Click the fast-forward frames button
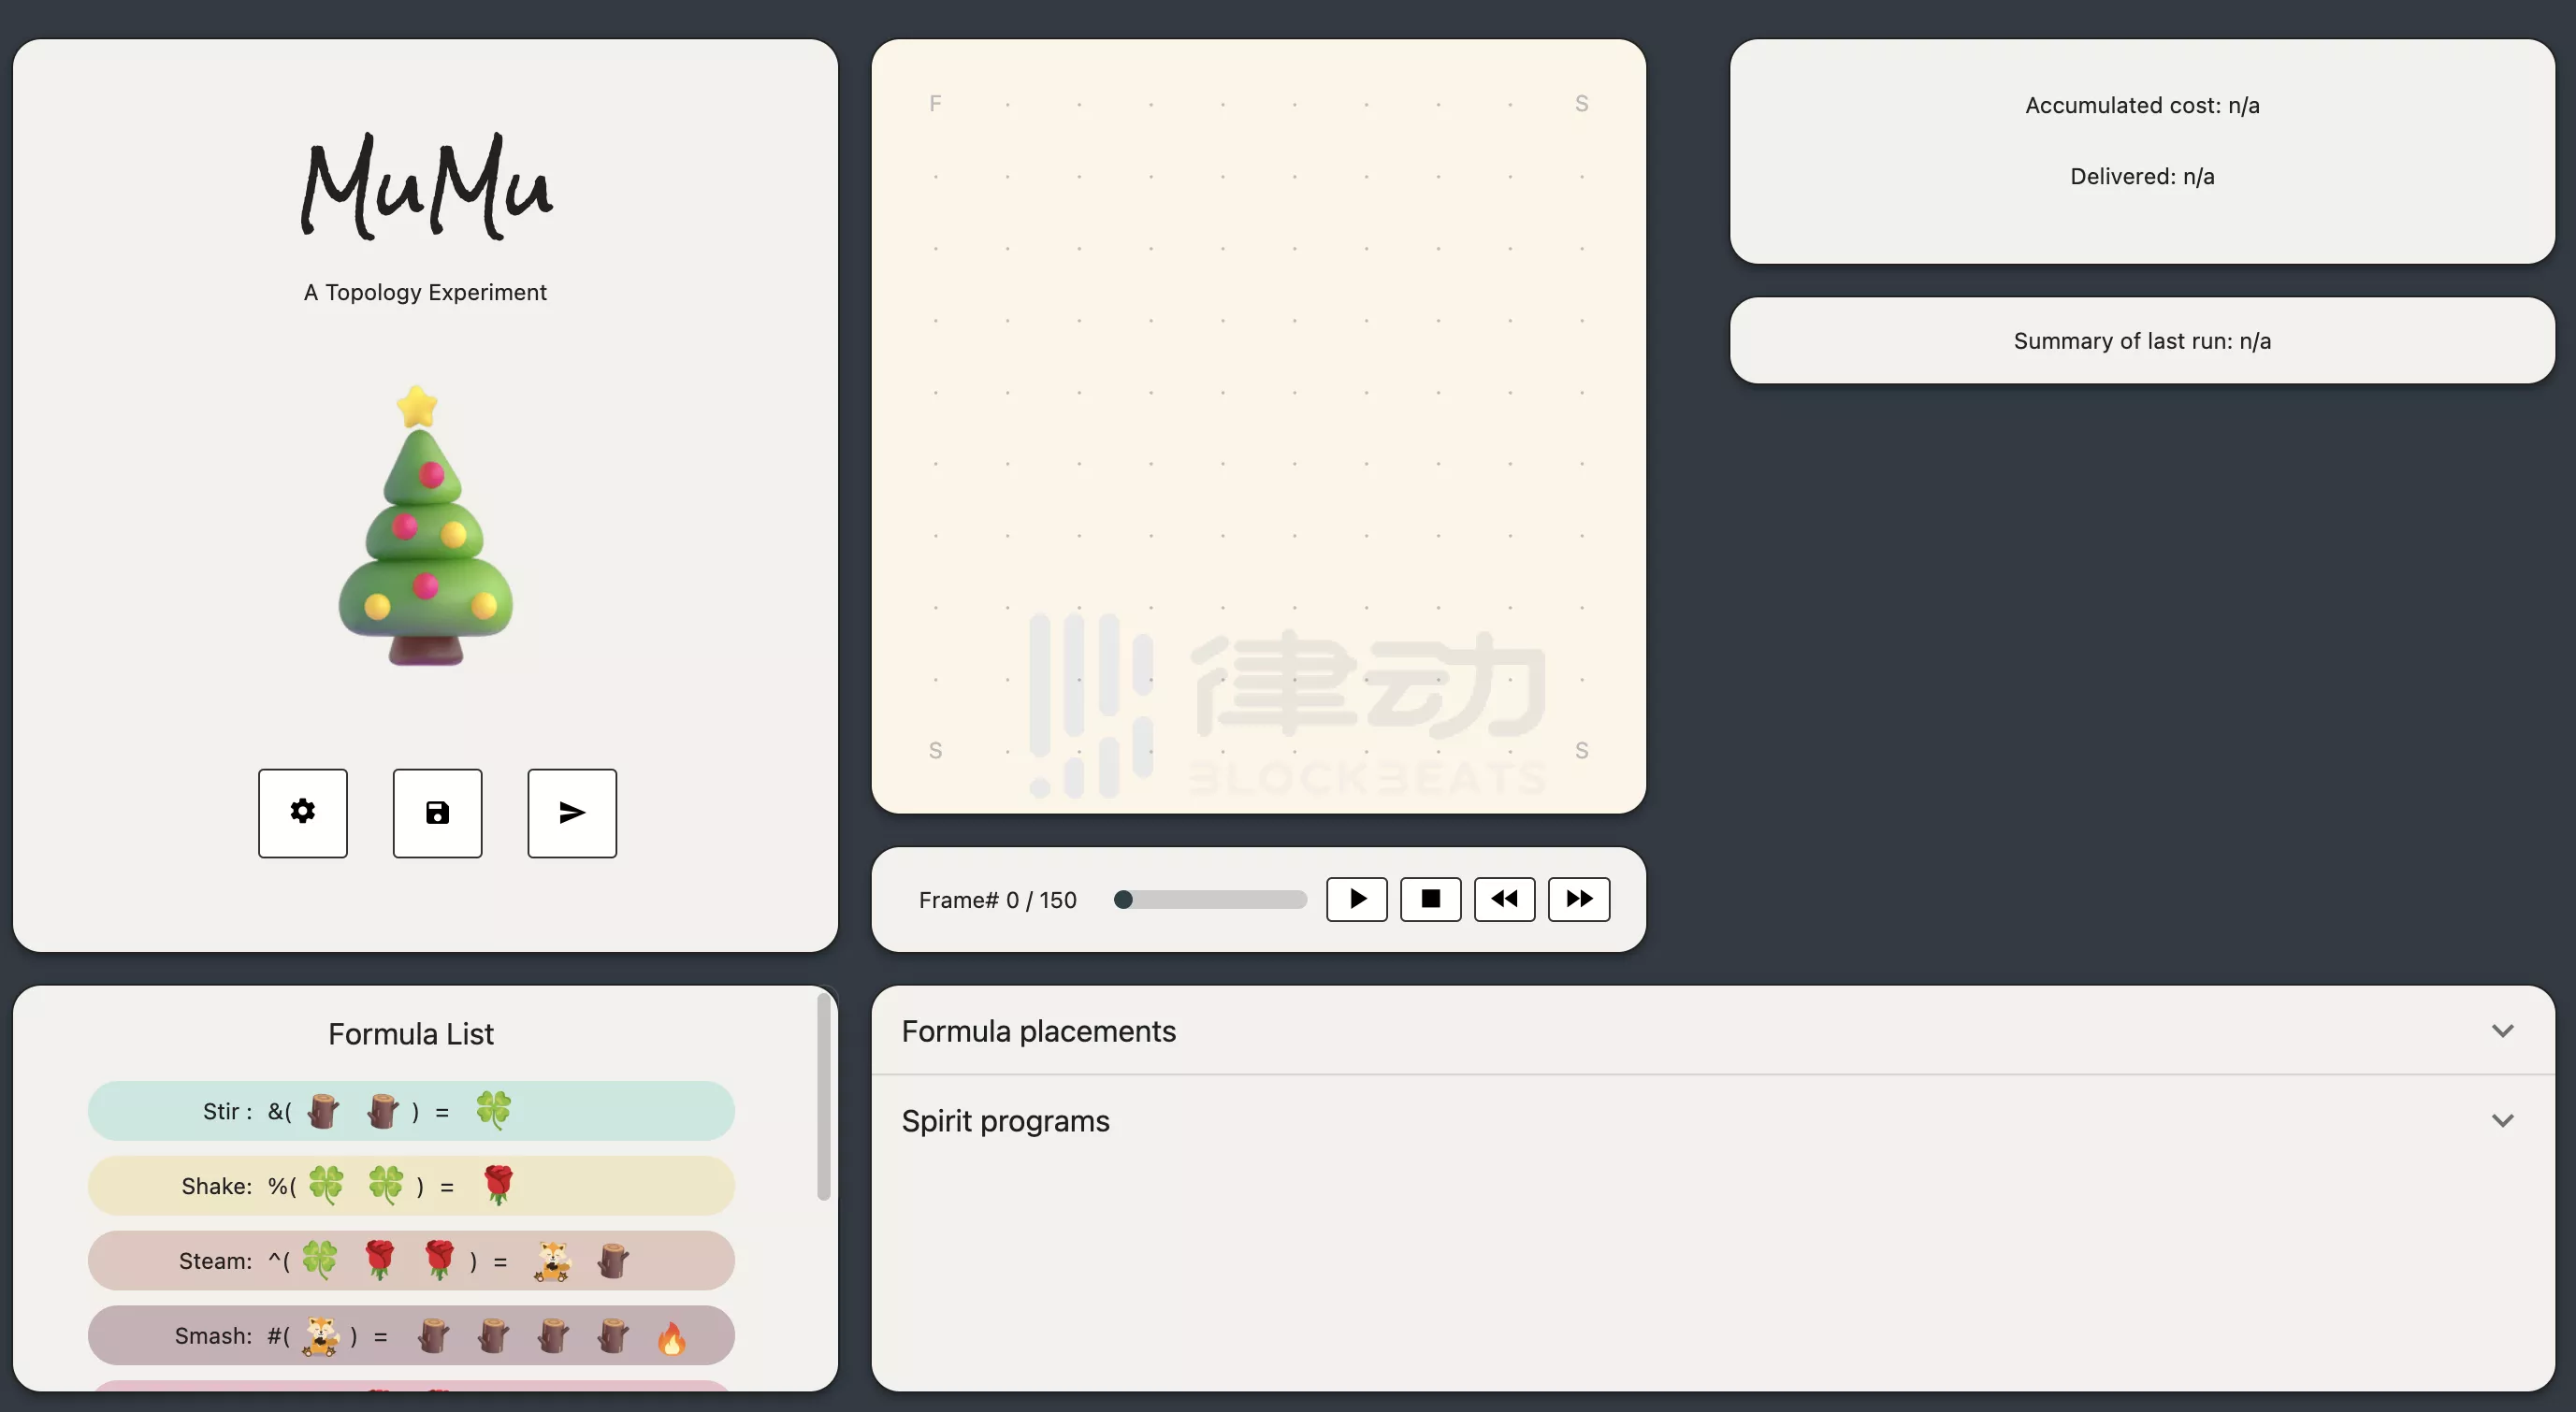2576x1412 pixels. (1578, 898)
